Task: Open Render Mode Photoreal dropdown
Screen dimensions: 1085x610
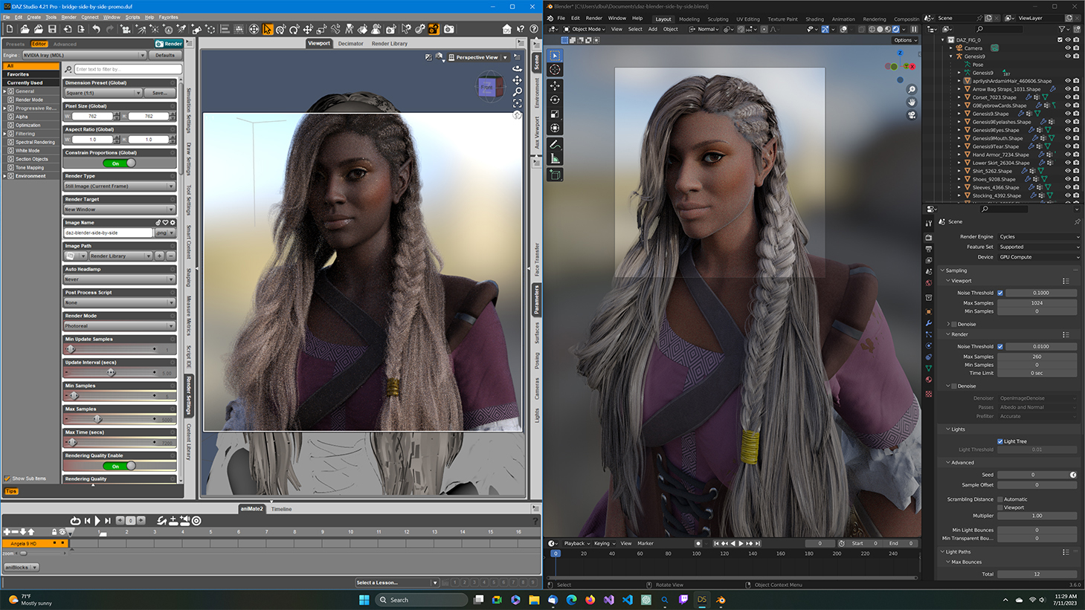Action: pos(119,326)
